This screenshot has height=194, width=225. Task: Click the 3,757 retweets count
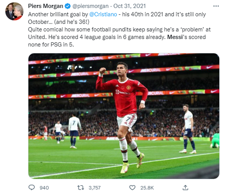[94, 188]
